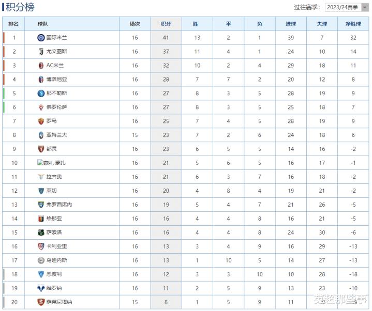The height and width of the screenshot is (311, 372).
Task: Sort table by 进球 column header
Action: pos(291,24)
